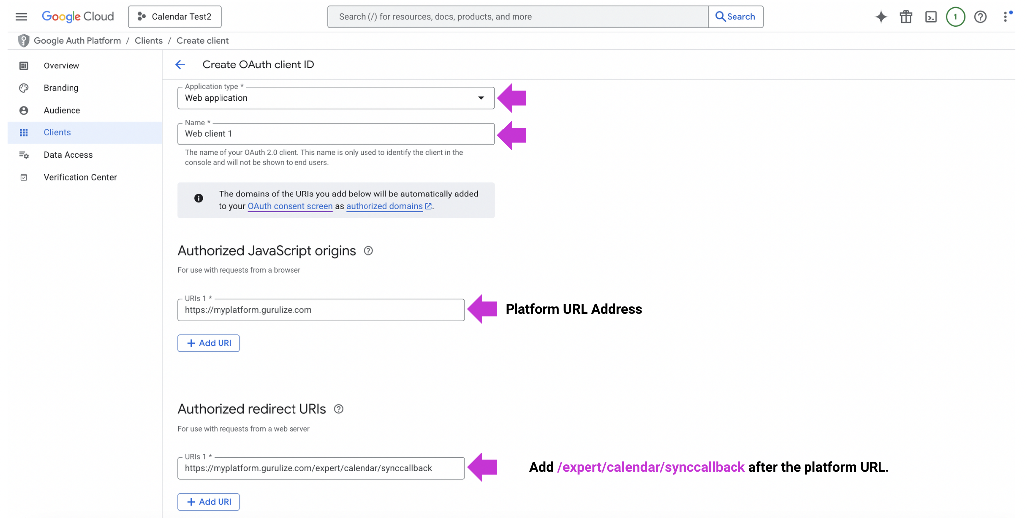Open the Overview sidebar item
Screen dimensions: 1027x518
[x=85, y=65]
